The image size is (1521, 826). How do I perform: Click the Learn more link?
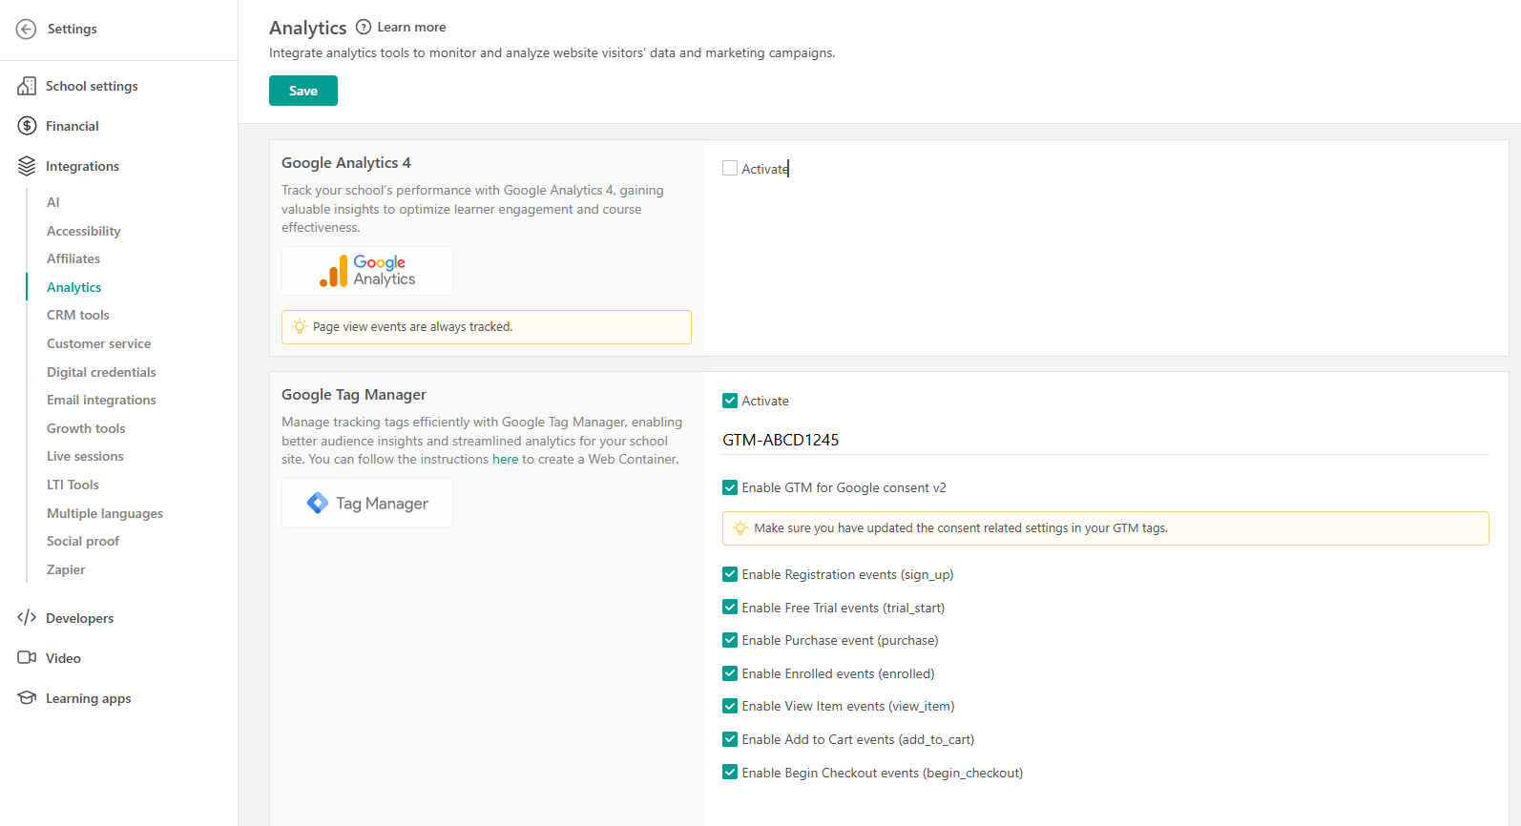click(411, 27)
